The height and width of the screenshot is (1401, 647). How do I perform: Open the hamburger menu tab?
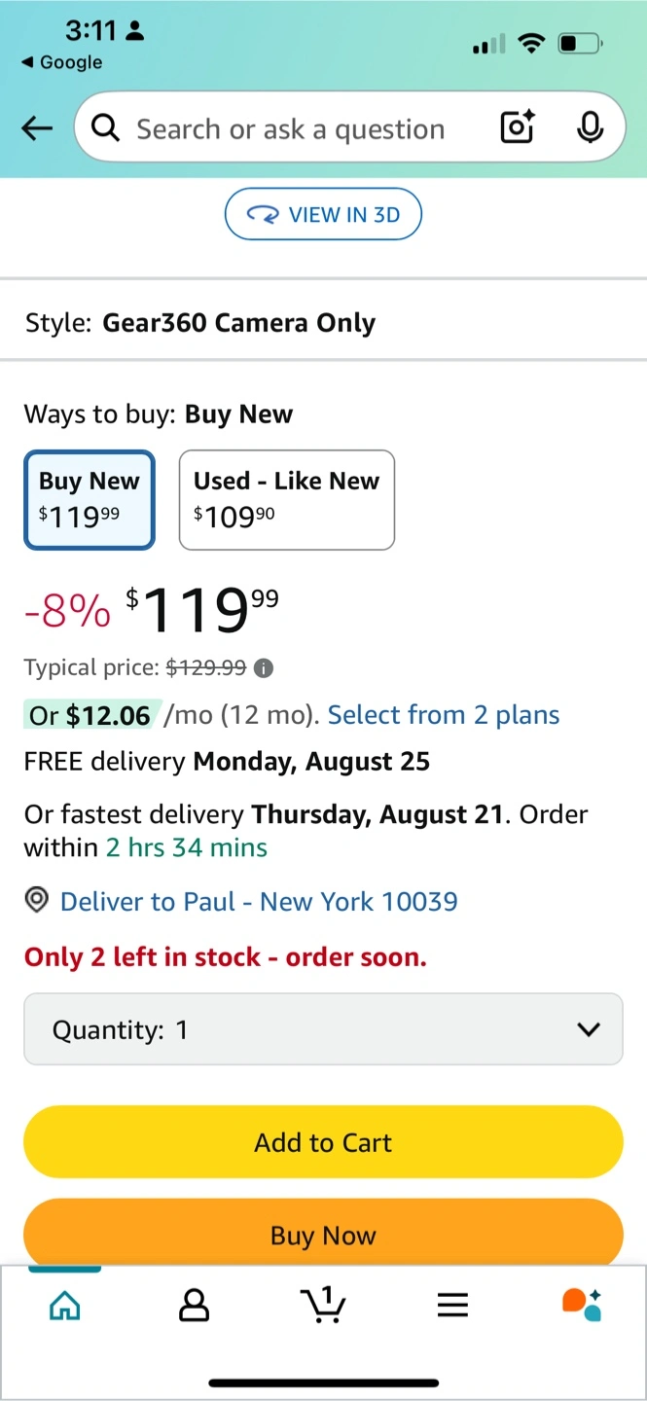[x=452, y=1306]
